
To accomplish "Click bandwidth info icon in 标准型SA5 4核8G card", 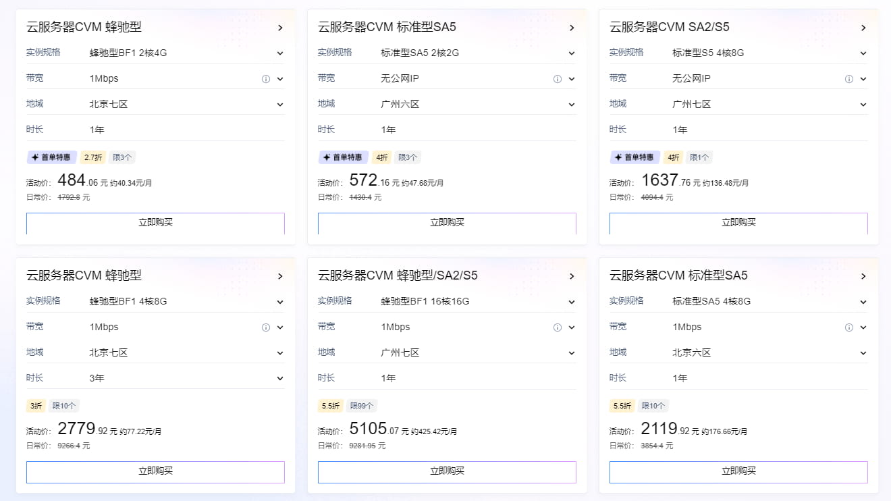I will click(x=849, y=327).
